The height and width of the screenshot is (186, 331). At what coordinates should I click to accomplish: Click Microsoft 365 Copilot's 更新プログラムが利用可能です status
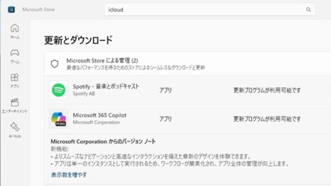pos(267,119)
